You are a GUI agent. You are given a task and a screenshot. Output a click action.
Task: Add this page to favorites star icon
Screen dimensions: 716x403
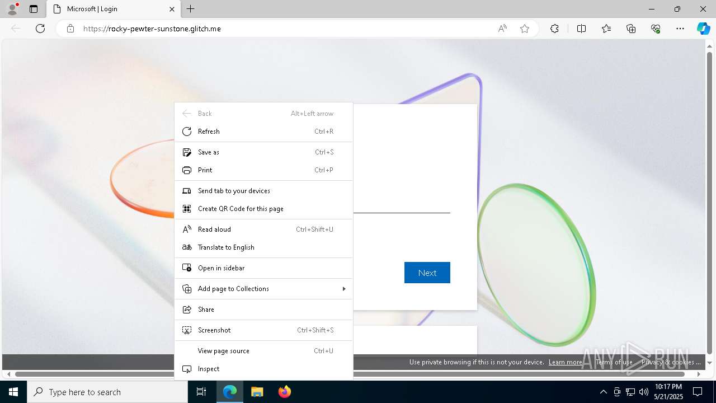[x=525, y=29]
